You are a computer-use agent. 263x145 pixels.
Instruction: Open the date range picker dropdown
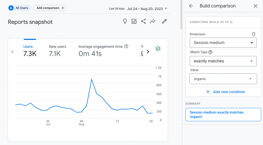[147, 8]
